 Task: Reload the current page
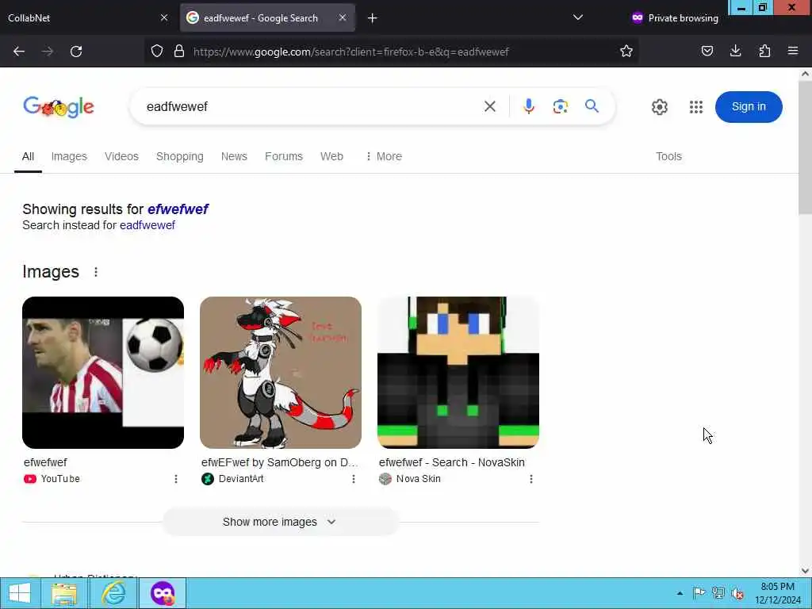[x=76, y=52]
